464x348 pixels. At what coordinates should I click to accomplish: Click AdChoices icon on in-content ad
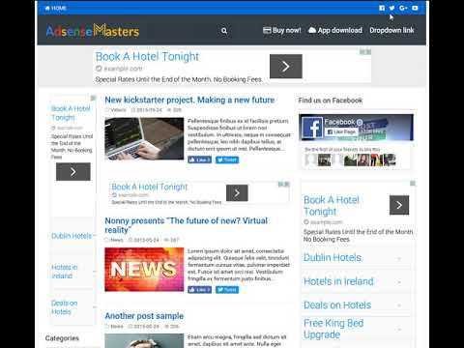pos(284,185)
